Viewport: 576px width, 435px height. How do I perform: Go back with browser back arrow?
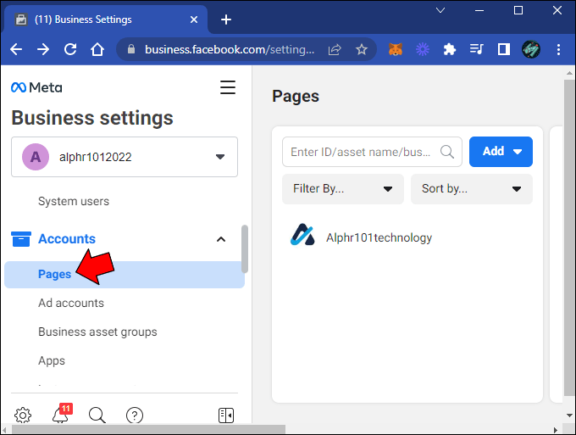(16, 49)
